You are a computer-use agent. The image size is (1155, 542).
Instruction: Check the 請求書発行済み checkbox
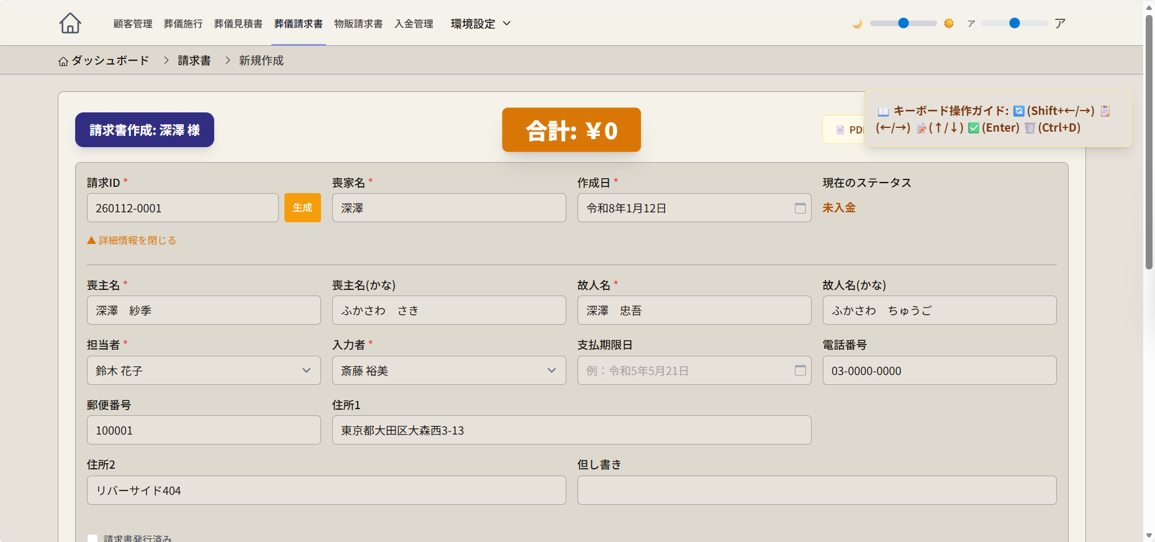point(93,538)
